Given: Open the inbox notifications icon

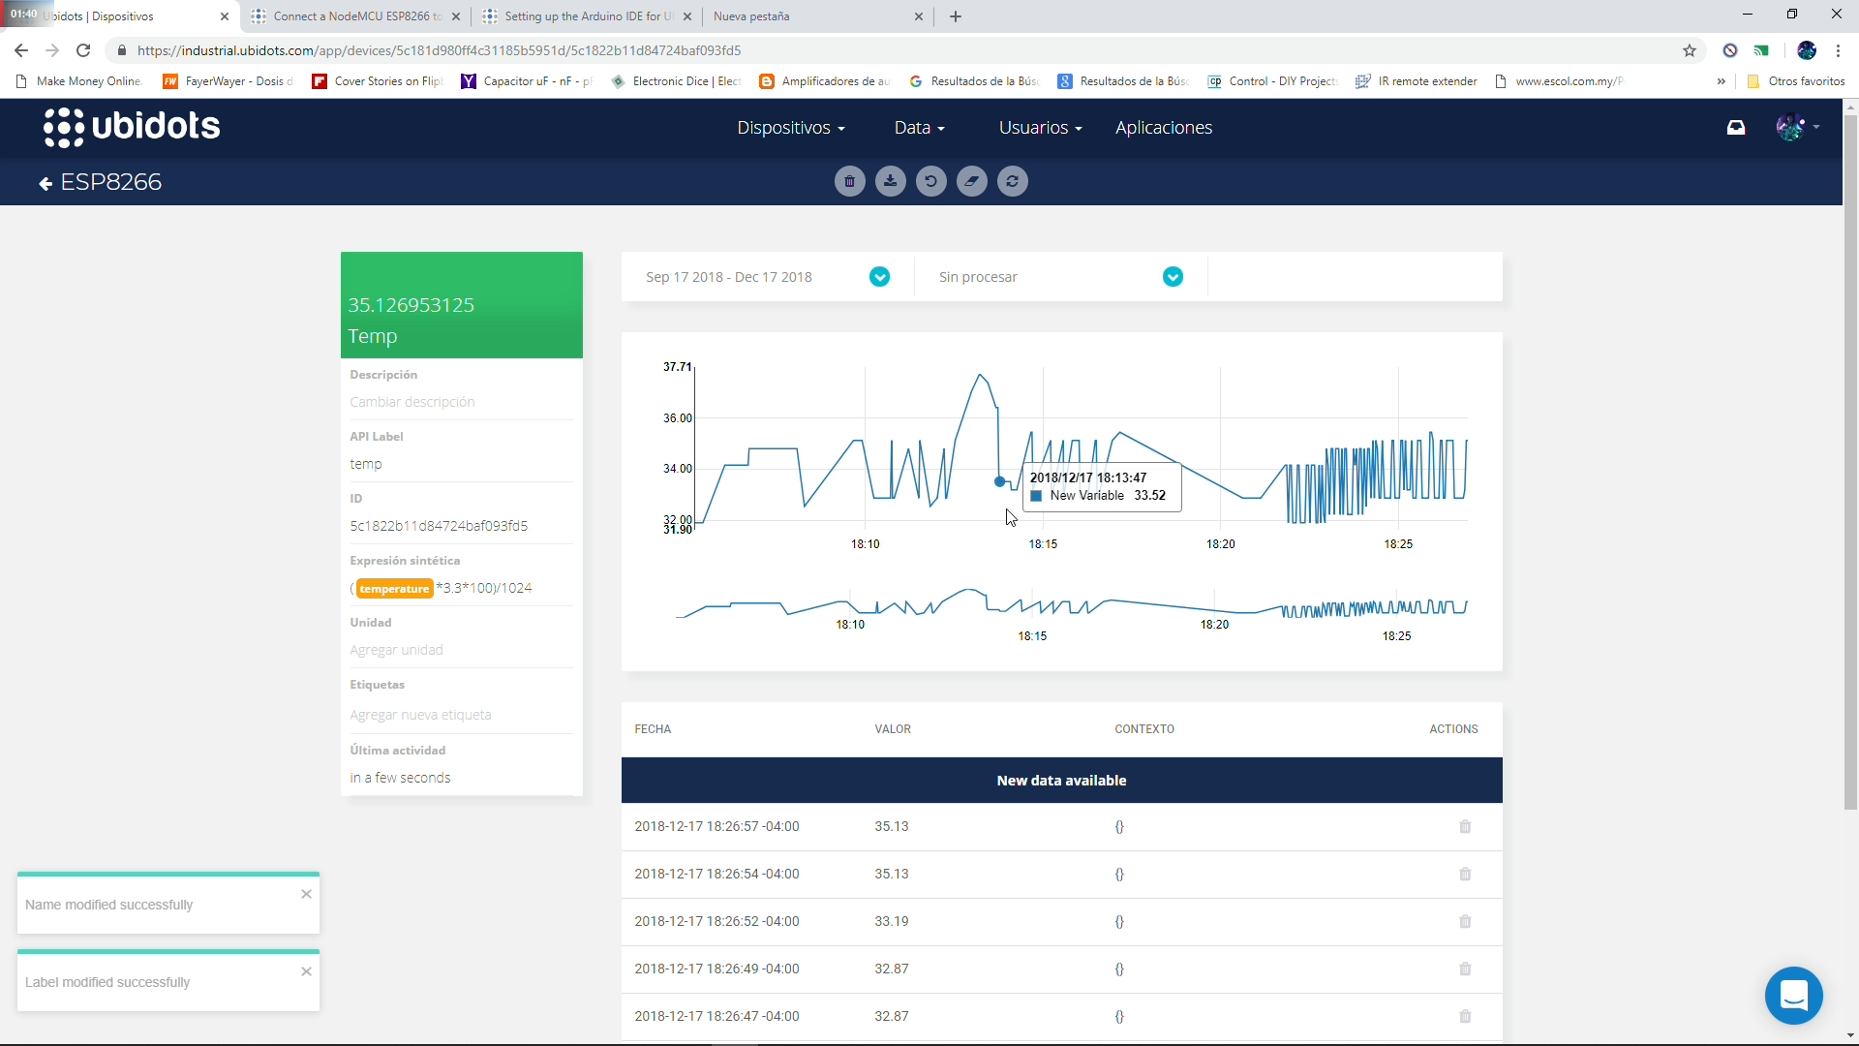Looking at the screenshot, I should (x=1736, y=127).
